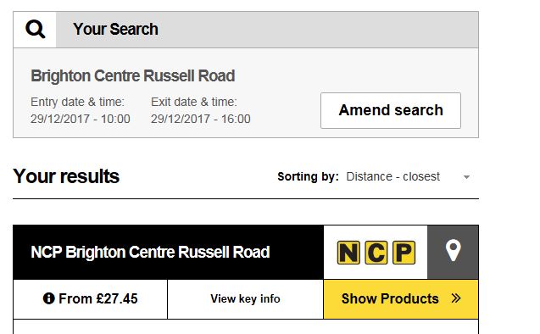The image size is (540, 334).
Task: Click the grey Brighton Centre Russell Road heading
Action: pyautogui.click(x=132, y=75)
